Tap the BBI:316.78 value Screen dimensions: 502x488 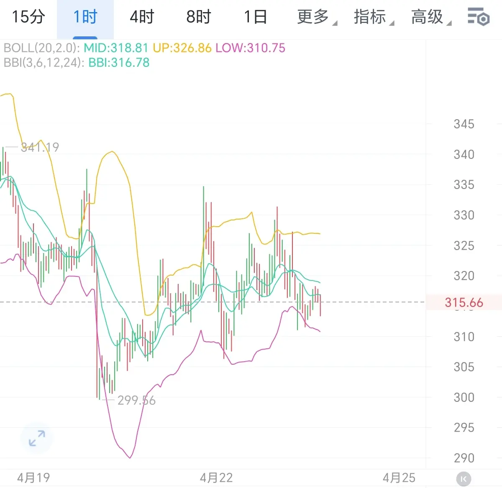pos(119,63)
